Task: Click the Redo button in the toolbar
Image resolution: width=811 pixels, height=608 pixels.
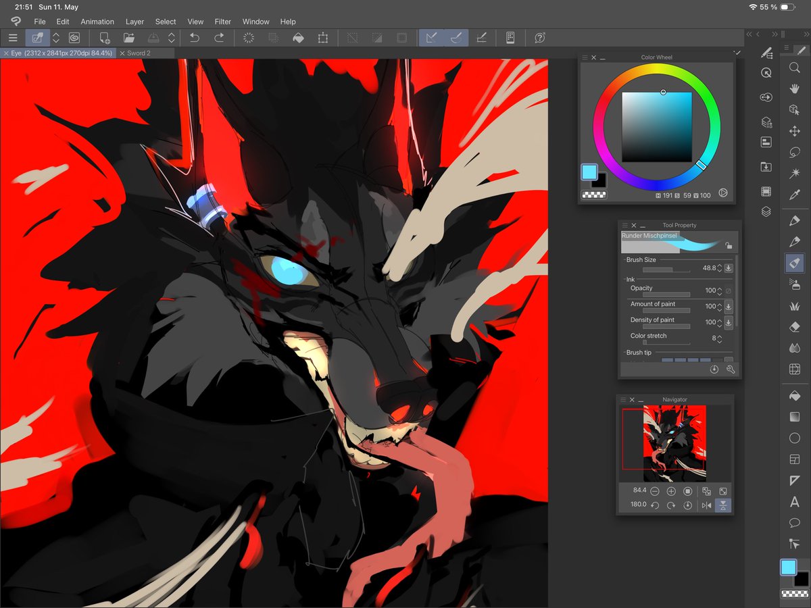Action: 219,38
